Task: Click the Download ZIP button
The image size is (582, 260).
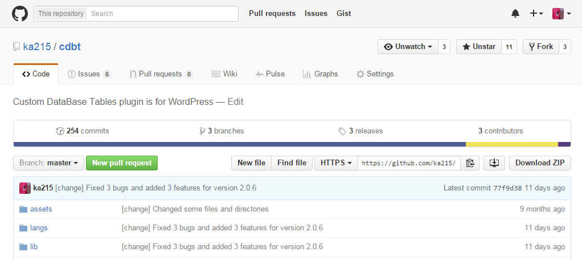Action: pyautogui.click(x=539, y=163)
